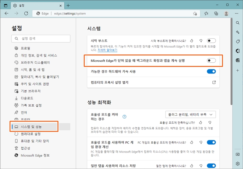
Task: Open the Shopping tag icon in sidebar
Action: pyautogui.click(x=238, y=41)
